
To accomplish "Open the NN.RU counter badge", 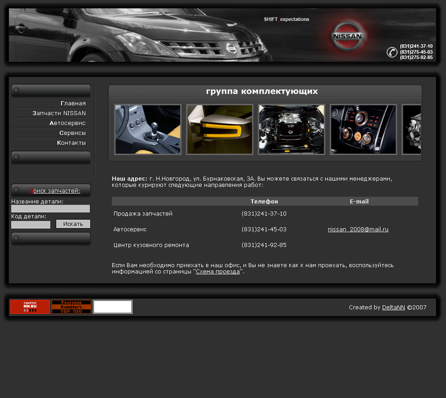I will (x=29, y=307).
